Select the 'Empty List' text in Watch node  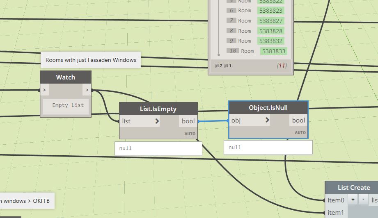(x=68, y=105)
